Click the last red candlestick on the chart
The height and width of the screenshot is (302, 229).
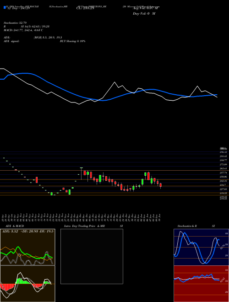pos(161,185)
